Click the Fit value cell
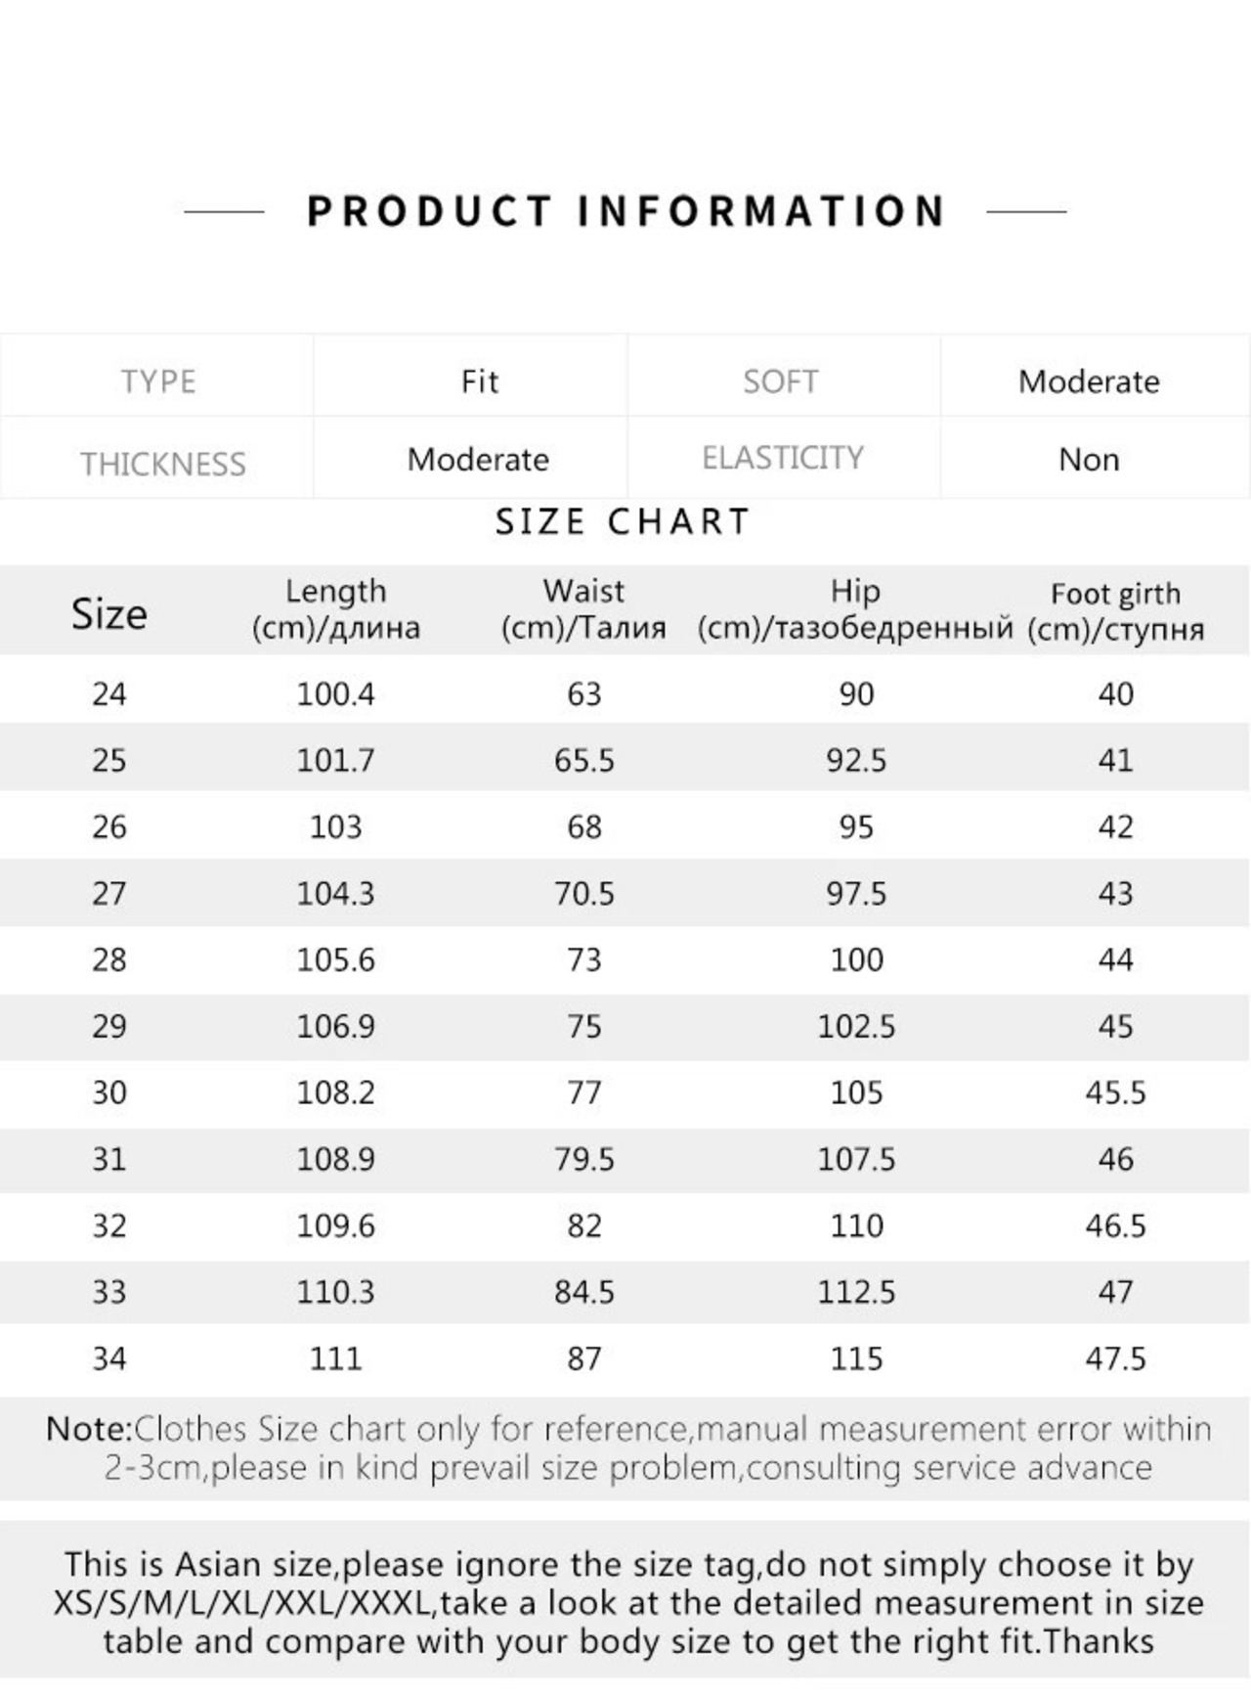Image resolution: width=1251 pixels, height=1694 pixels. coord(479,381)
